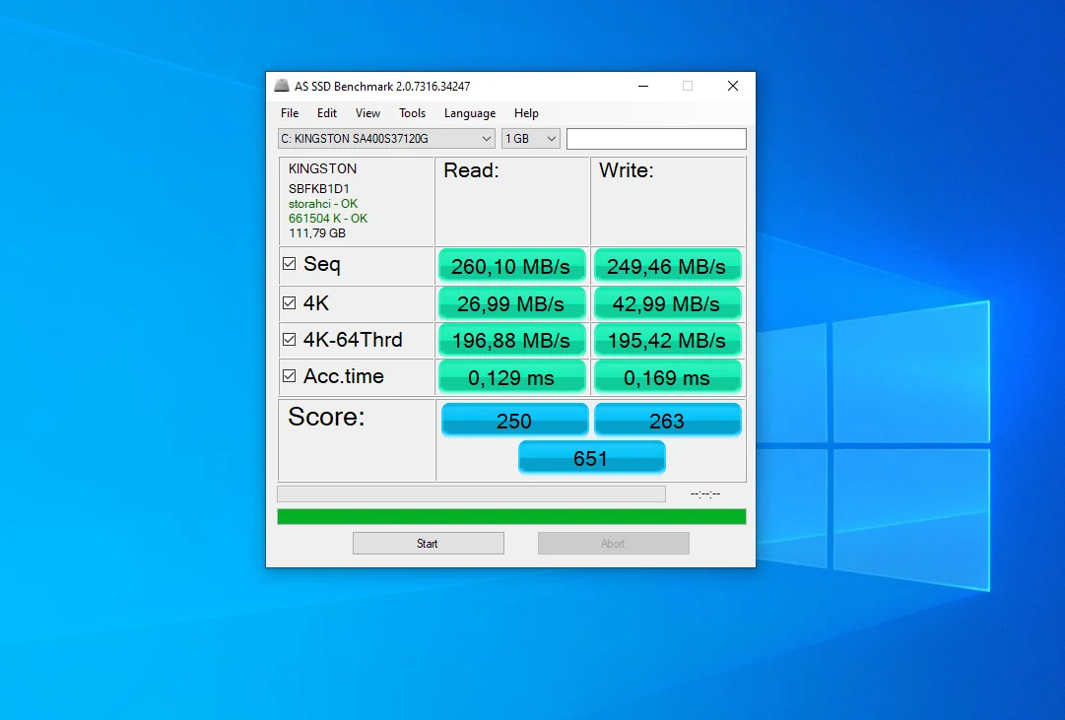Minimize the AS SSD Benchmark window

(642, 87)
